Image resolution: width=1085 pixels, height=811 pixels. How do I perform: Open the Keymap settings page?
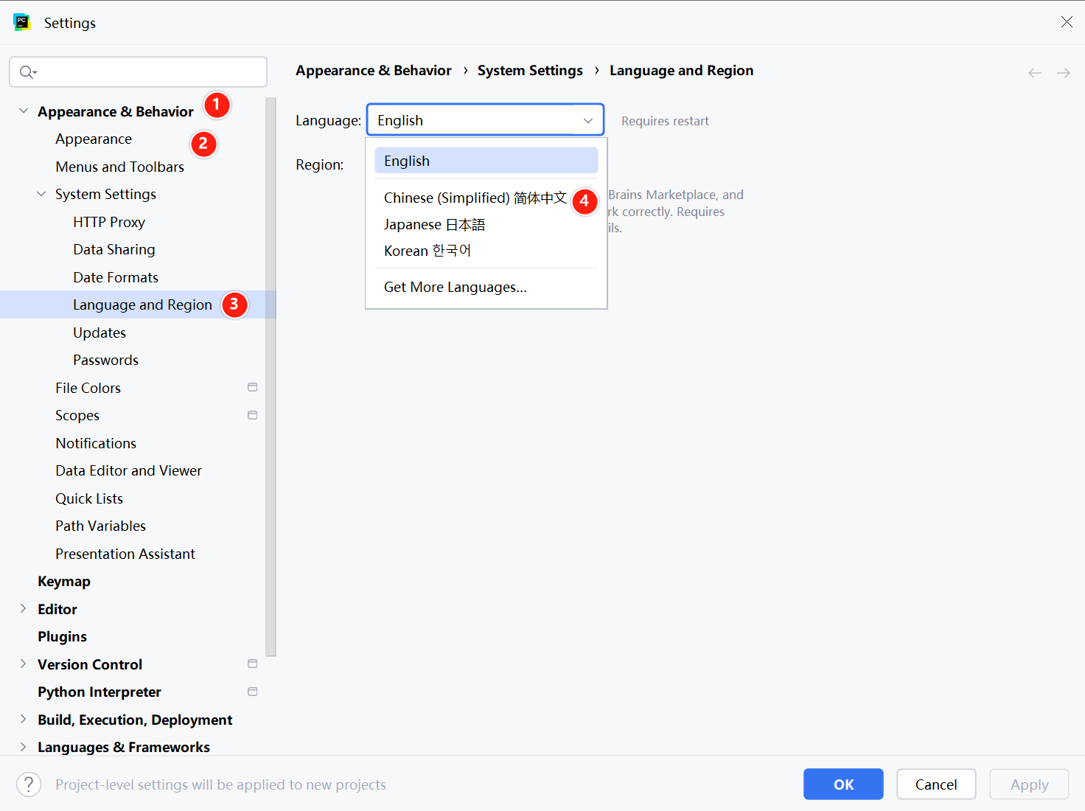tap(64, 582)
